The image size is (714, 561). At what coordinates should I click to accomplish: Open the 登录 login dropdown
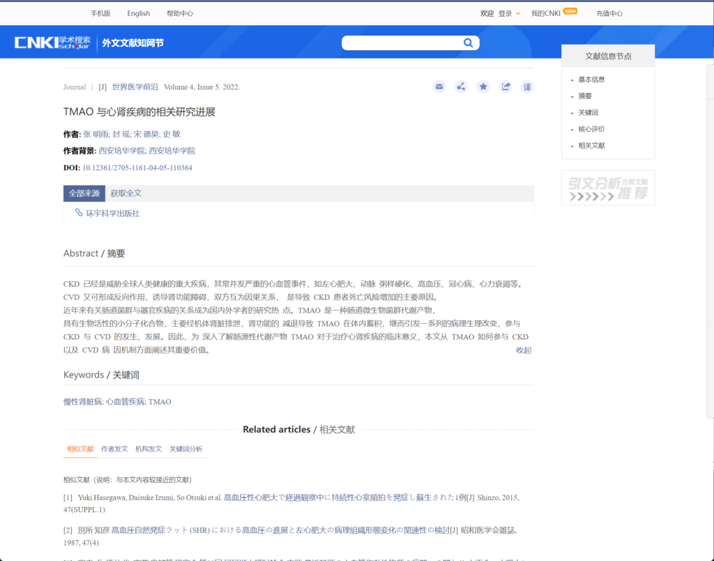[509, 13]
